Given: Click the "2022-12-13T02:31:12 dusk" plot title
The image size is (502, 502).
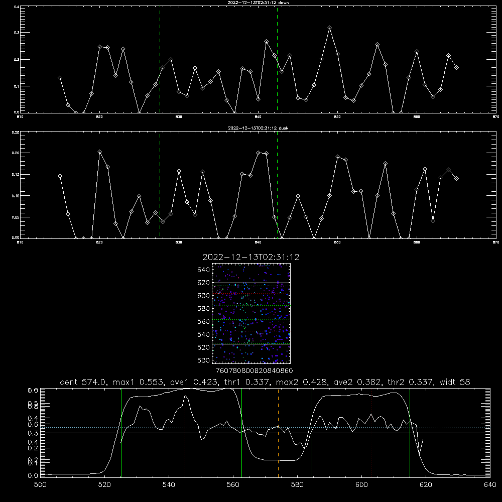Looking at the screenshot, I should tap(258, 128).
